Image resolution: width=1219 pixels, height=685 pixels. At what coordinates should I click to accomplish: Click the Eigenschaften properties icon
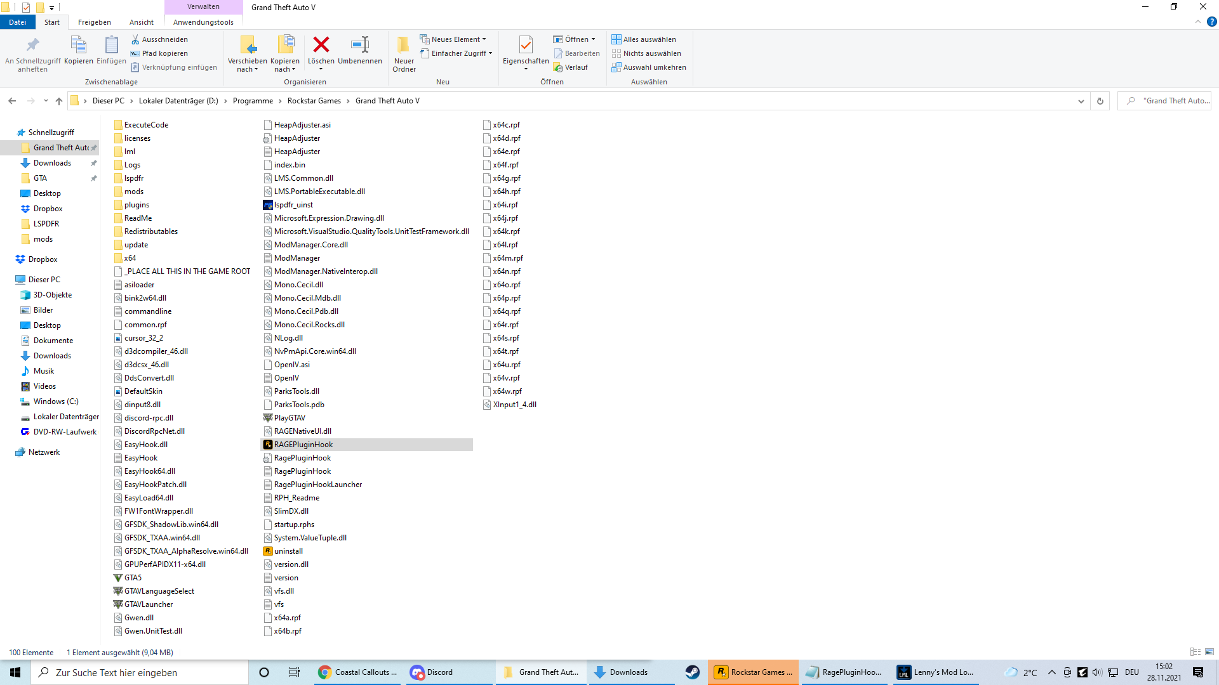pos(525,45)
